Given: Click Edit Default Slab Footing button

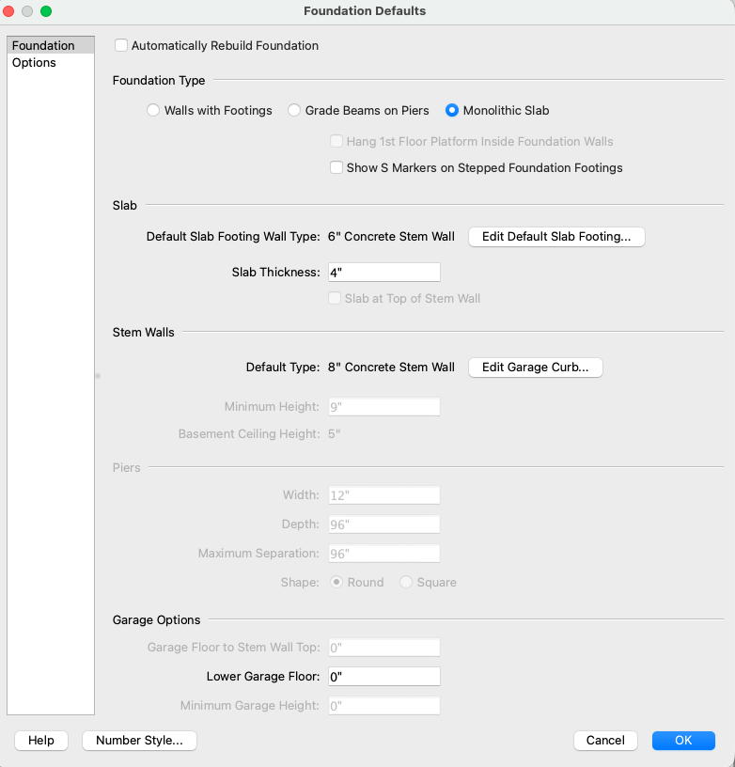Looking at the screenshot, I should tap(556, 237).
